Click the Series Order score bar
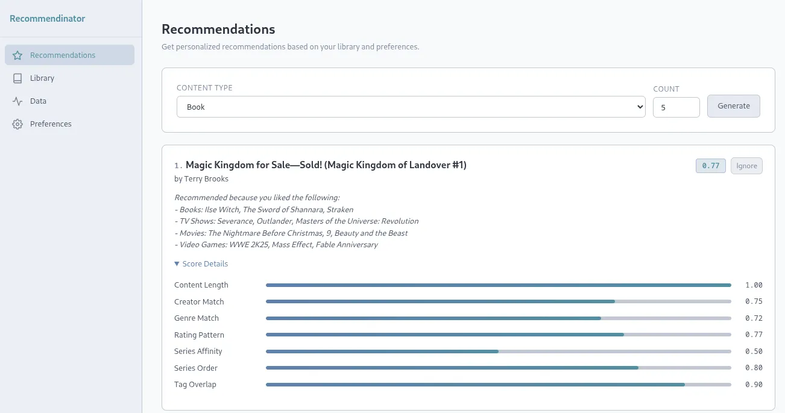785x413 pixels. click(x=499, y=368)
